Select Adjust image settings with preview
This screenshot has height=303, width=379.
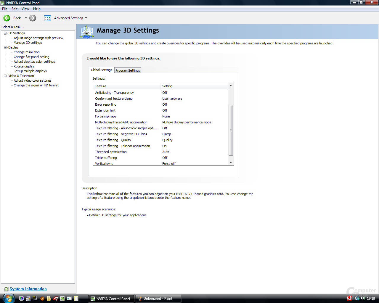[38, 38]
